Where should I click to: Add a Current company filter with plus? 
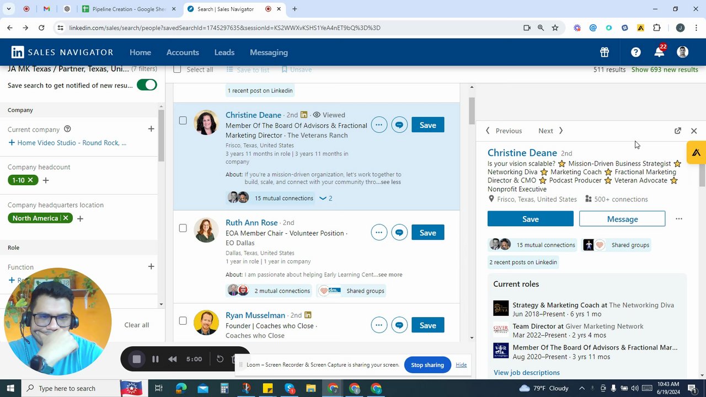coord(151,129)
